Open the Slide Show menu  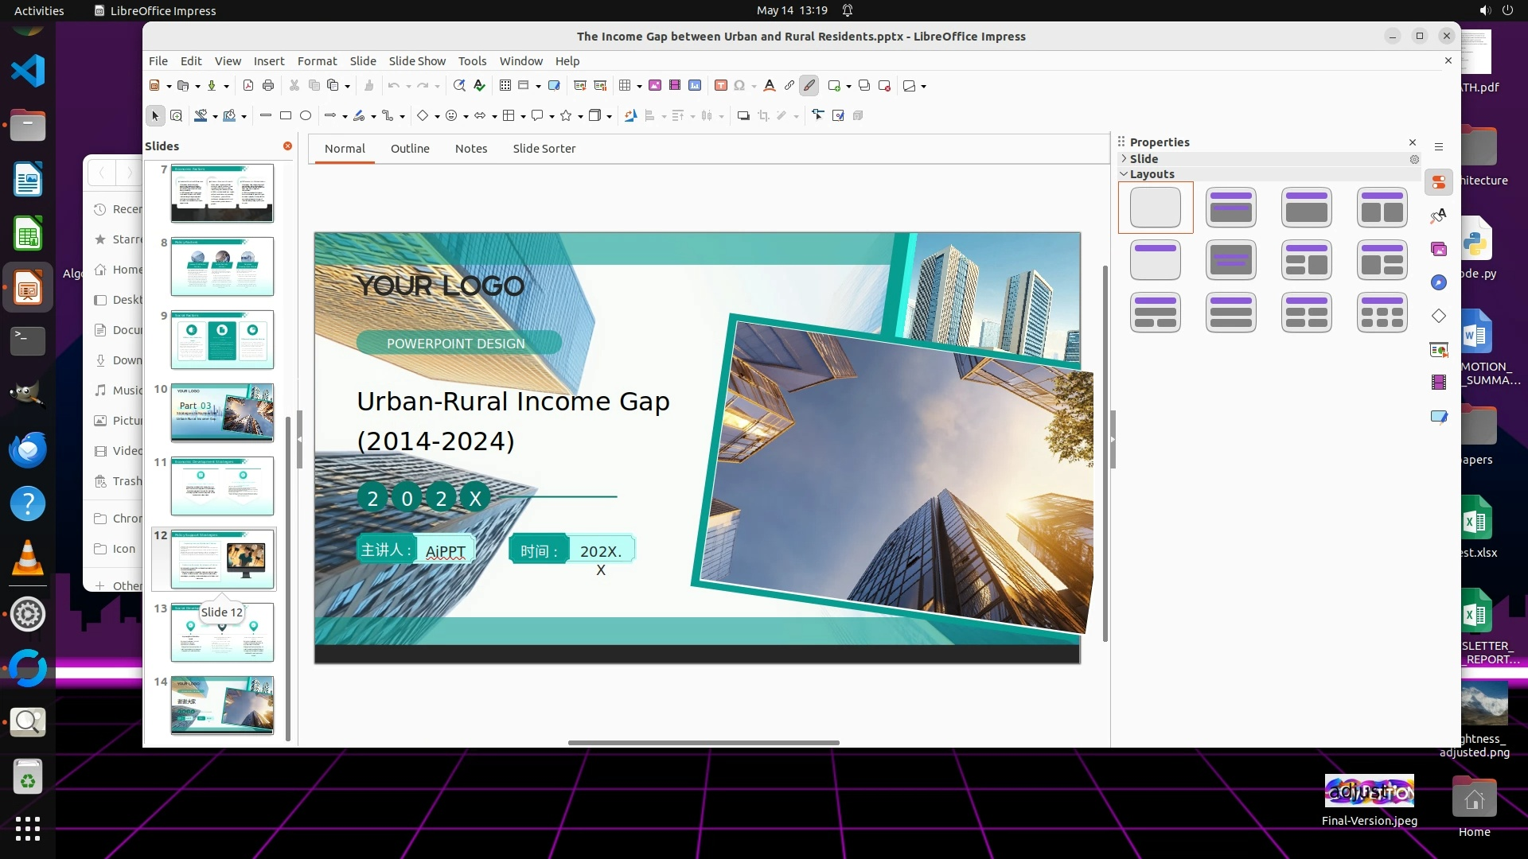pyautogui.click(x=416, y=61)
